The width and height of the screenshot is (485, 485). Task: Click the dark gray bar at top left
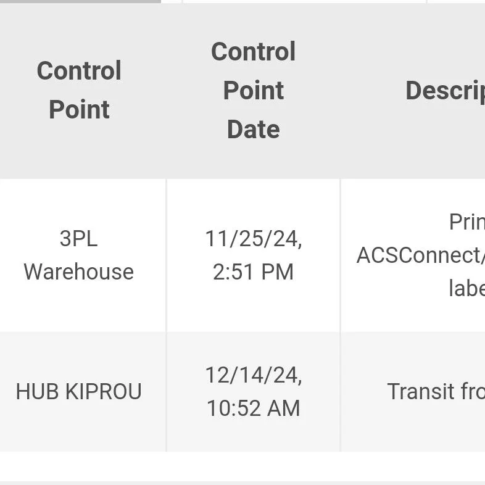tap(80, 1)
